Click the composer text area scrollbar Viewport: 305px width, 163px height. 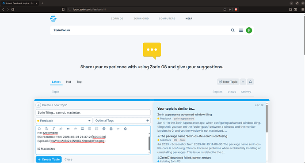[x=149, y=144]
